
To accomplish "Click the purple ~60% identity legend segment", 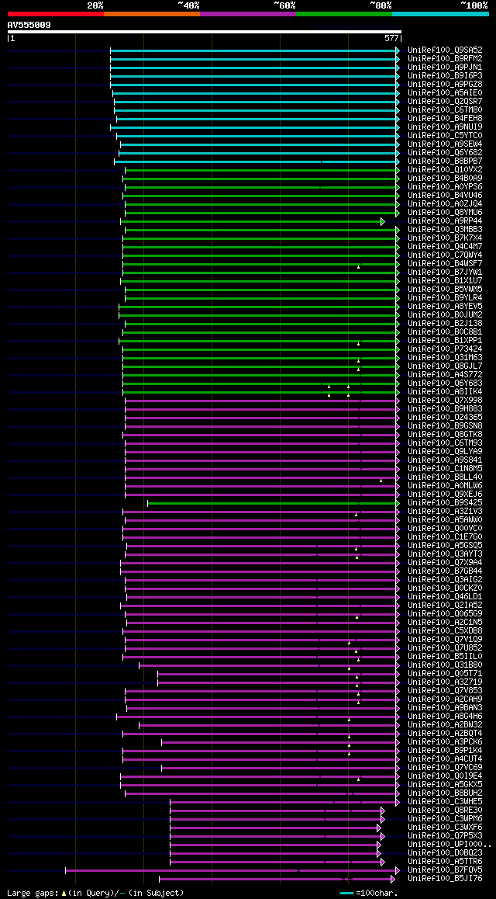I will coord(248,13).
